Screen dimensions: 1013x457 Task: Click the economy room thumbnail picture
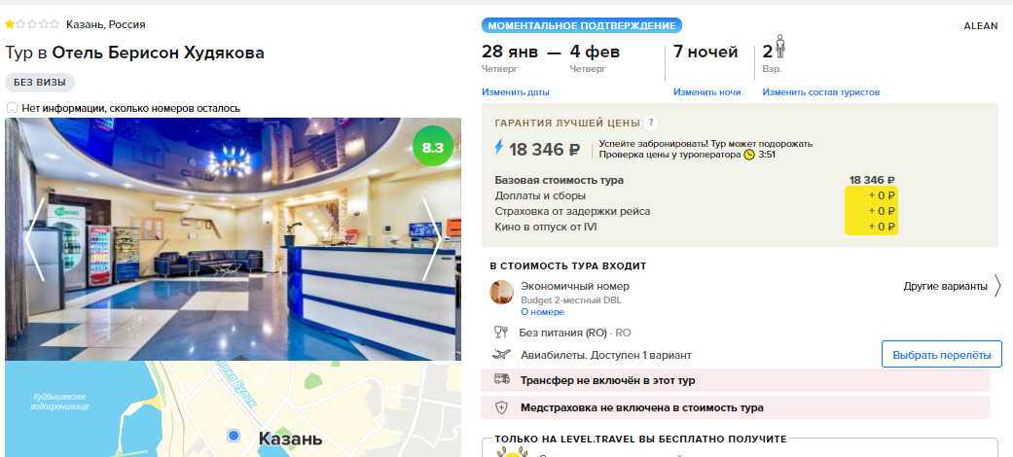click(x=501, y=293)
